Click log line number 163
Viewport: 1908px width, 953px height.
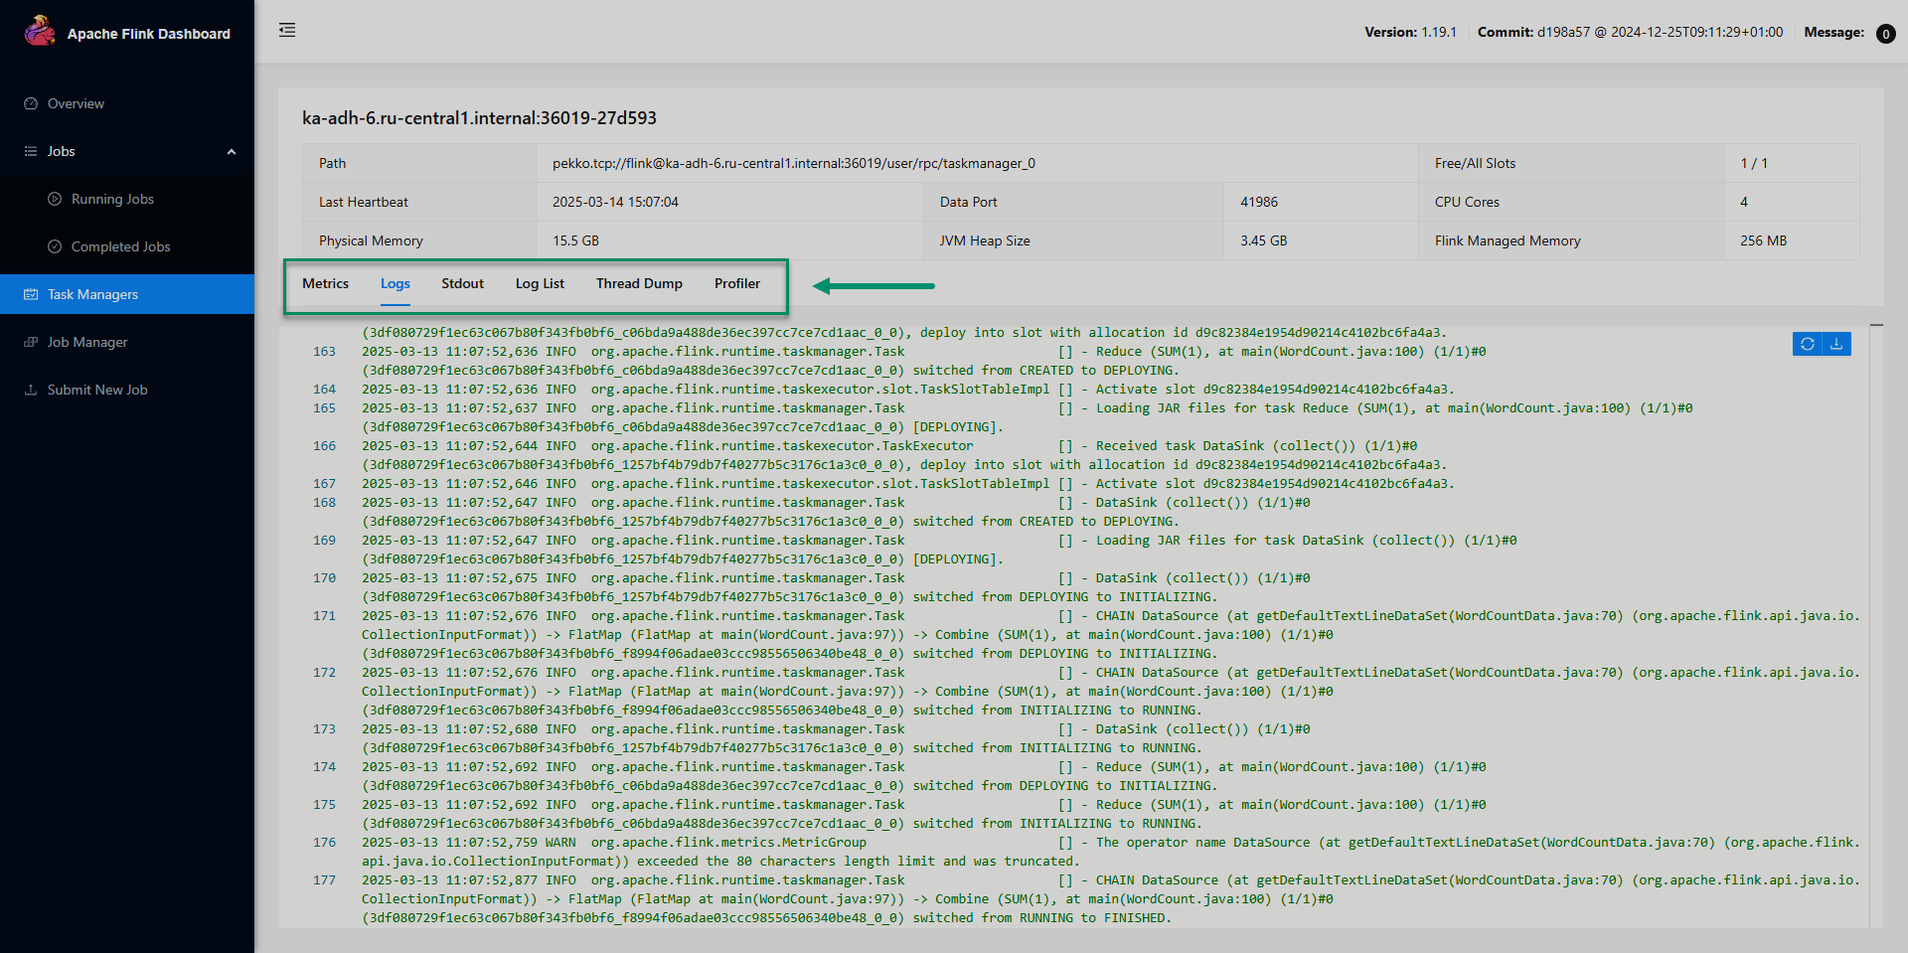pos(324,352)
